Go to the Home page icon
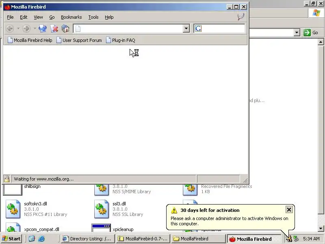The height and width of the screenshot is (244, 325). click(x=65, y=28)
